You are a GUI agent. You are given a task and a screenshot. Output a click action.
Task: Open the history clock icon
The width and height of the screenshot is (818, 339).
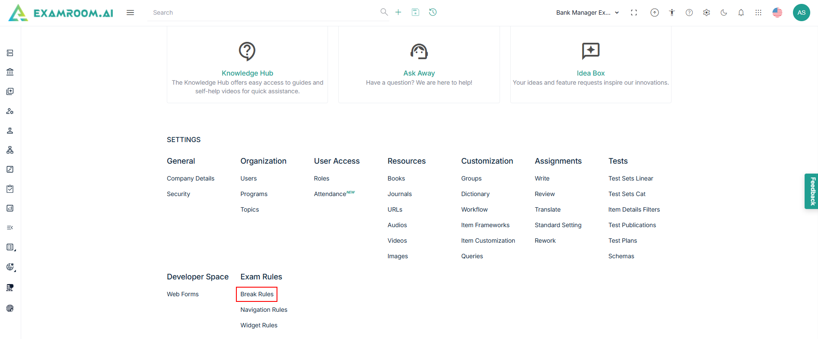click(433, 12)
